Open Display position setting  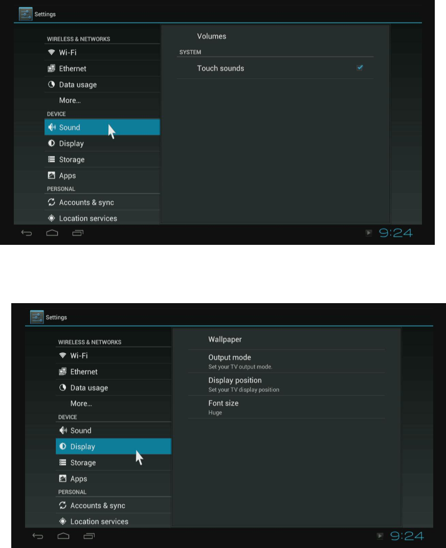[286, 384]
